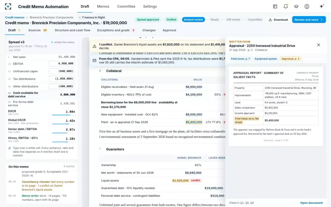Open the Changes sub-tab
Image resolution: width=331 pixels, height=207 pixels.
149,30
